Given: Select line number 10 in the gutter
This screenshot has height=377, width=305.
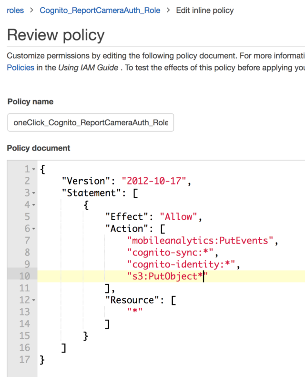Looking at the screenshot, I should [x=24, y=276].
